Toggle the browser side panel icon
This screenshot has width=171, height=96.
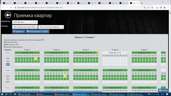point(161,7)
